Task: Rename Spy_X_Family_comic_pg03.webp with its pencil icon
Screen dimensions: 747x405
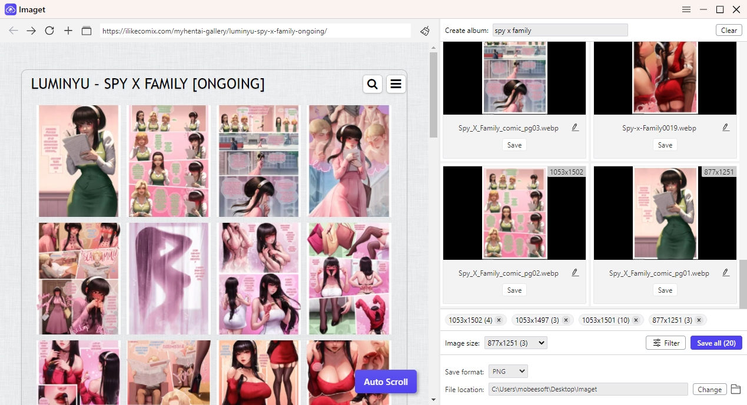Action: pos(575,128)
